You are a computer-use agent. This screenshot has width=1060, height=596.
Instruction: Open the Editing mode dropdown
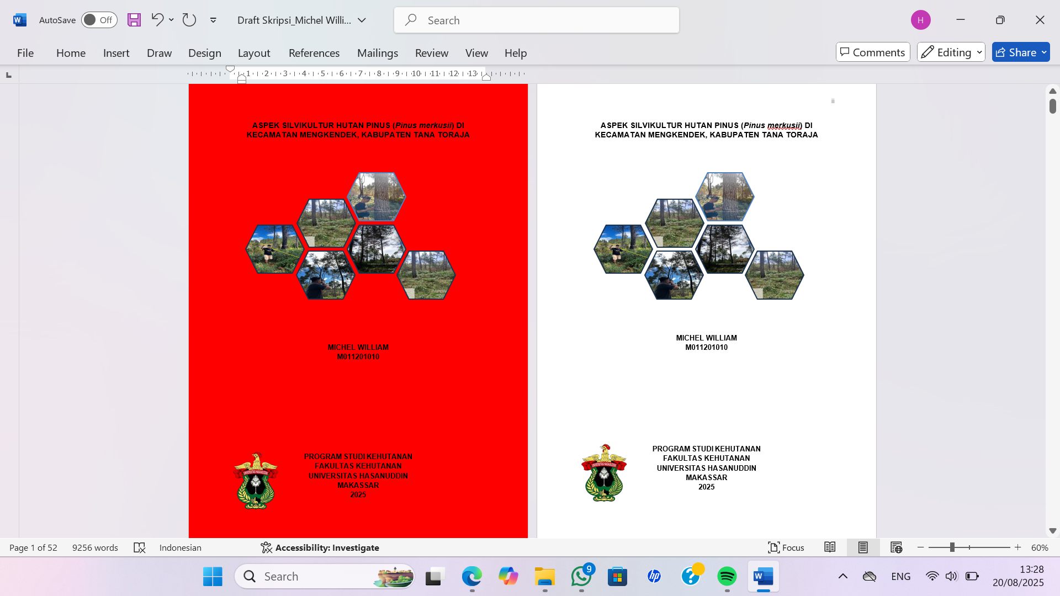tap(951, 52)
